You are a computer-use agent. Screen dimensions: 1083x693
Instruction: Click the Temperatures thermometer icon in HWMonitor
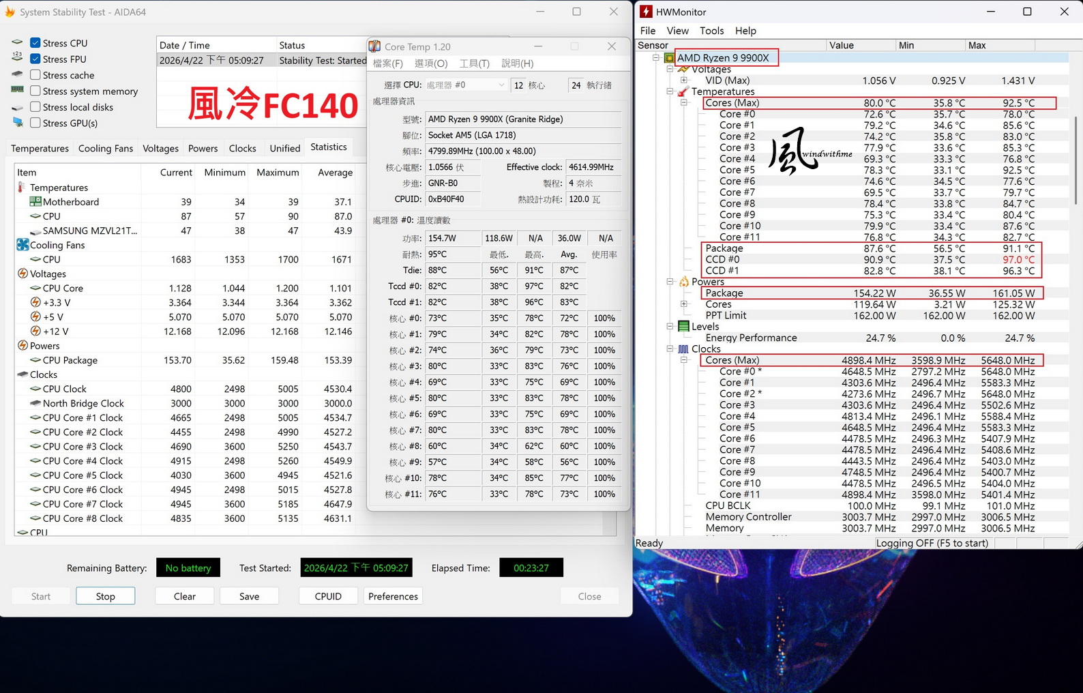point(683,91)
